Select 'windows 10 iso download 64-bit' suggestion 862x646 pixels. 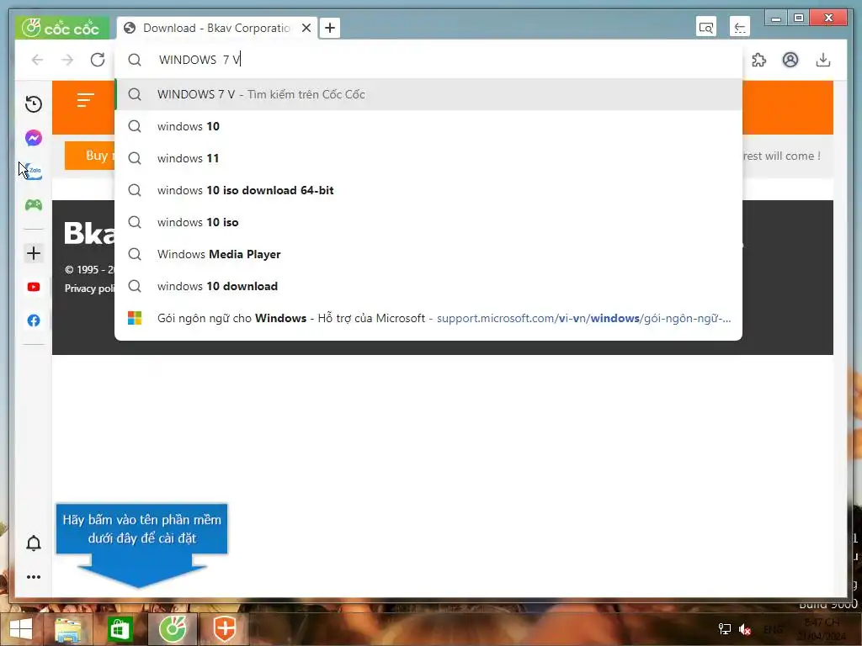pos(428,190)
